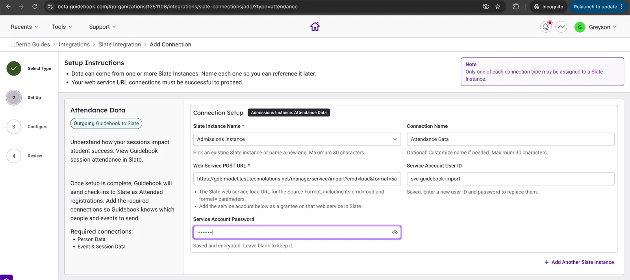Click Admissions Instance: Attendance Data tag

coord(289,112)
